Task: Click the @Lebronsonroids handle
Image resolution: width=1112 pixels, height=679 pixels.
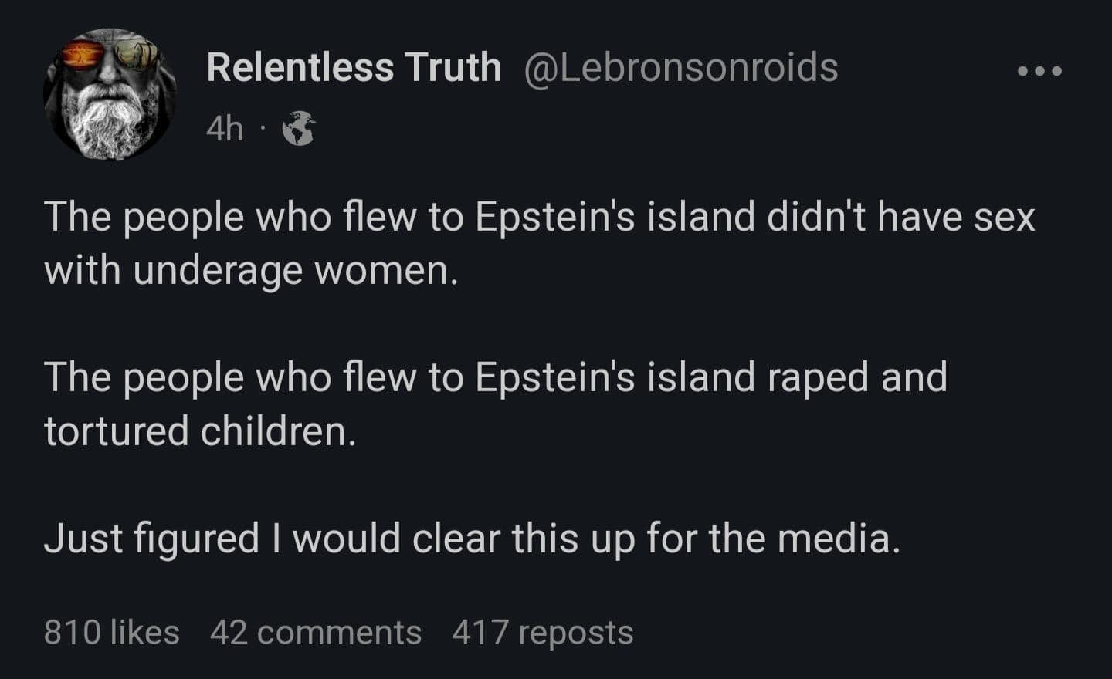Action: coord(681,67)
